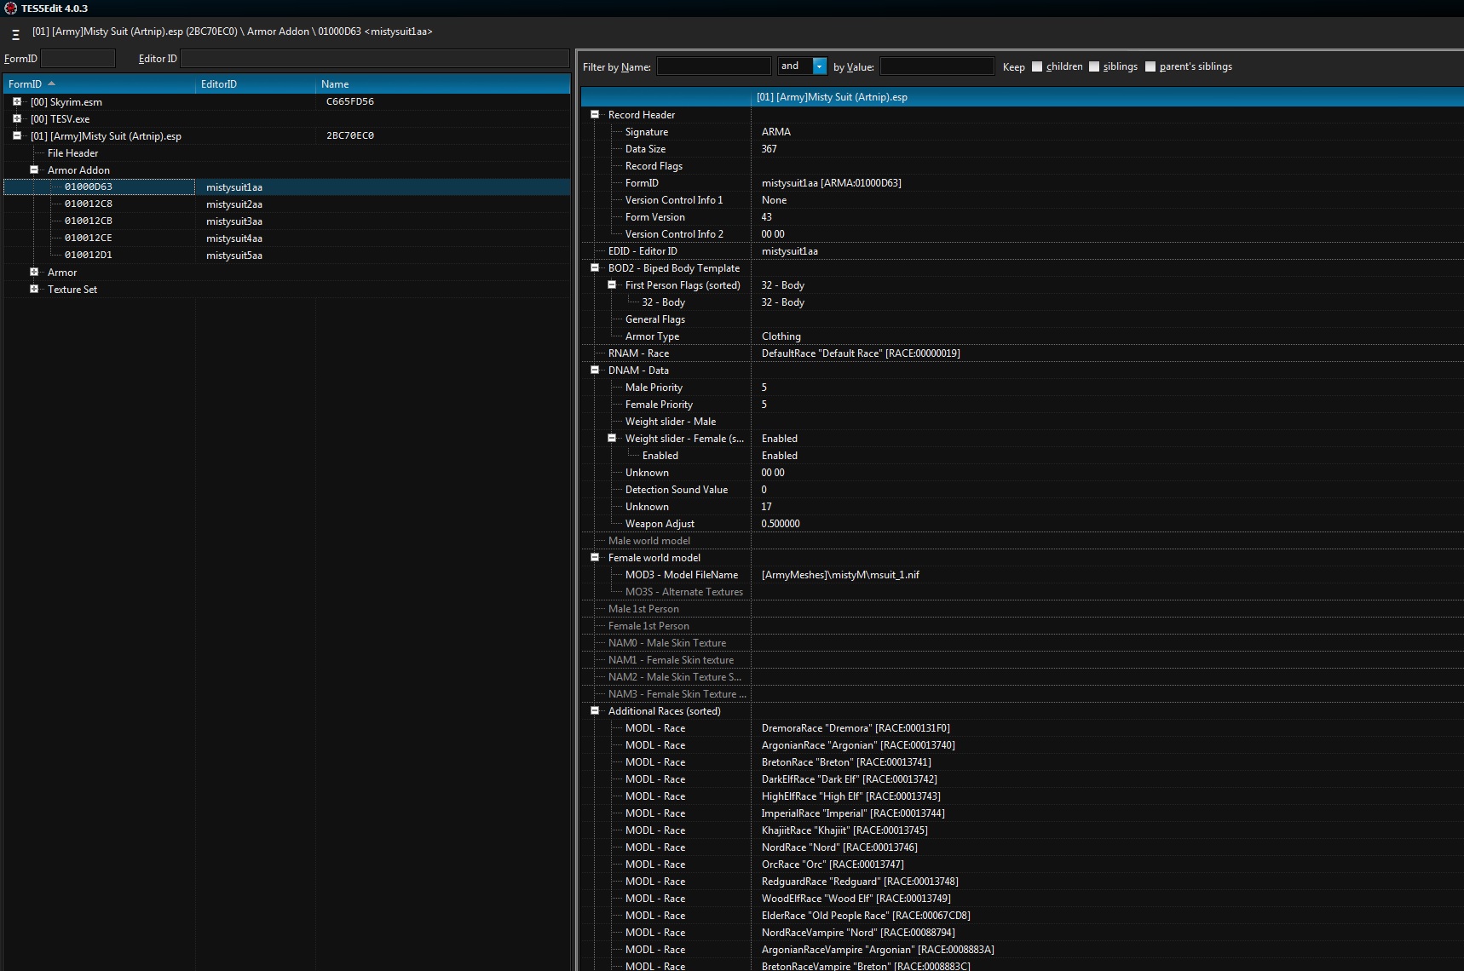
Task: Open the 'and' filter operator dropdown
Action: click(x=819, y=66)
